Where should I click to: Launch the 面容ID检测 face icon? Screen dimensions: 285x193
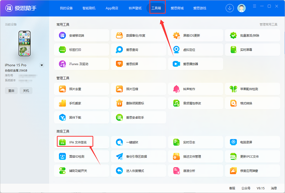[x=62, y=156]
